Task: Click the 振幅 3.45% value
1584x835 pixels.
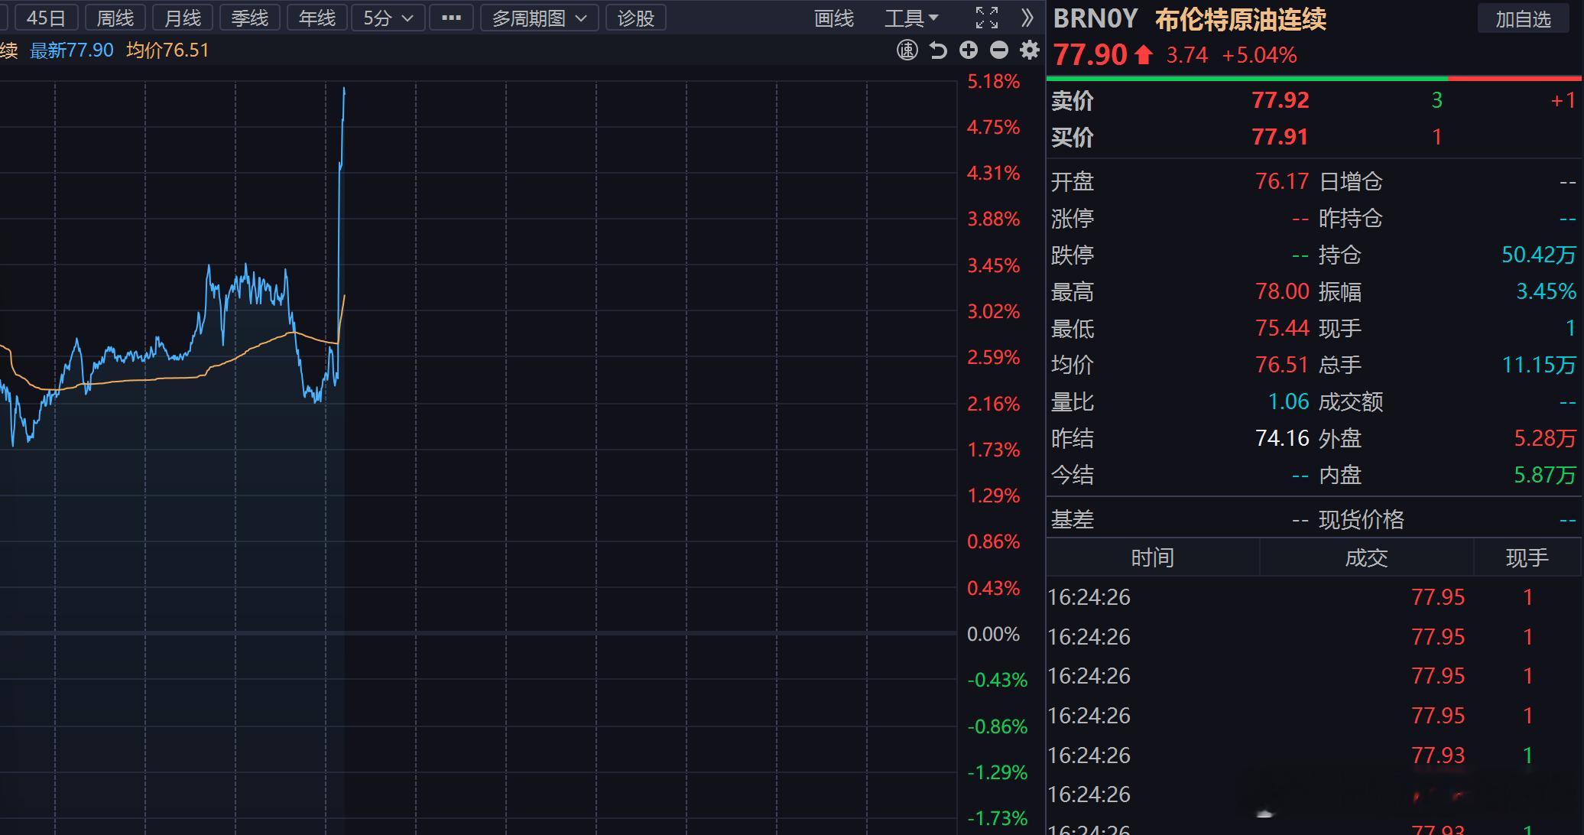Action: pyautogui.click(x=1546, y=291)
